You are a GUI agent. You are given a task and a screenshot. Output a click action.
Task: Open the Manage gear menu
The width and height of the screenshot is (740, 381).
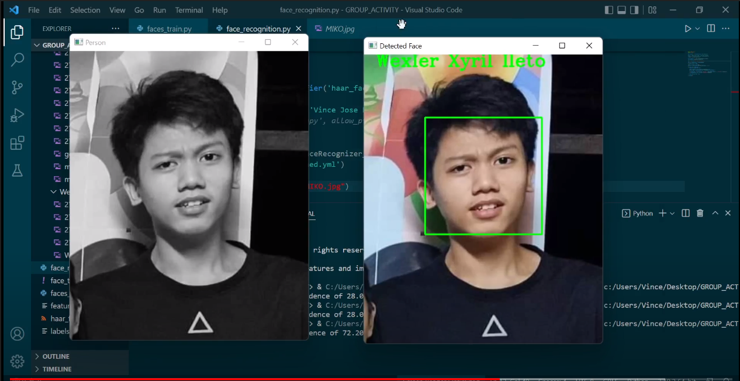(x=18, y=361)
